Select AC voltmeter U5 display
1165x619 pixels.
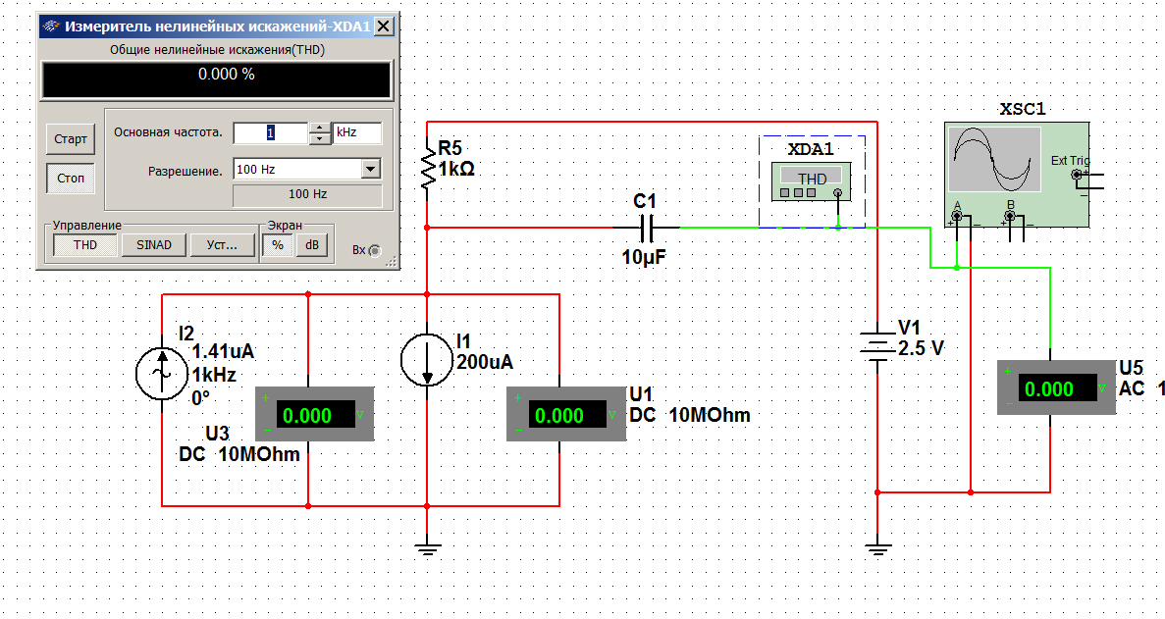click(x=1056, y=387)
